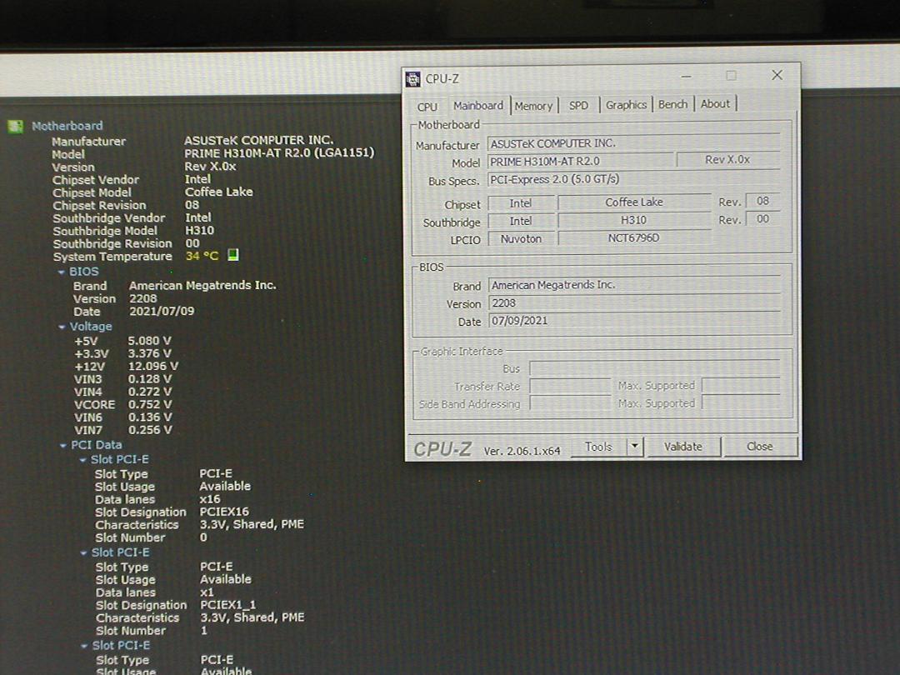This screenshot has width=900, height=675.
Task: Select the Chipset Model Coffee Lake row
Action: [x=152, y=192]
